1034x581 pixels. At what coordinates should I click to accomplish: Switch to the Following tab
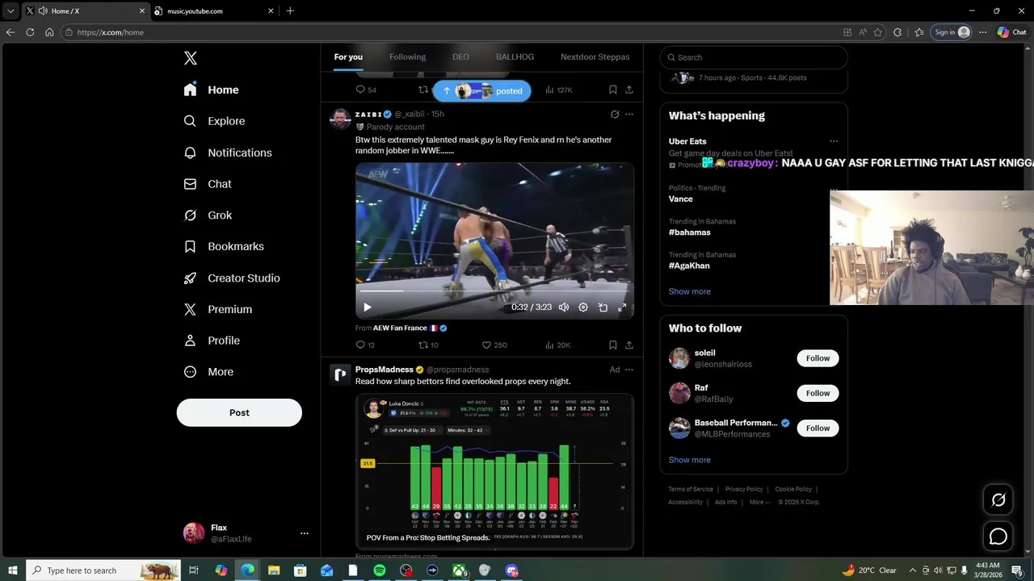point(407,57)
